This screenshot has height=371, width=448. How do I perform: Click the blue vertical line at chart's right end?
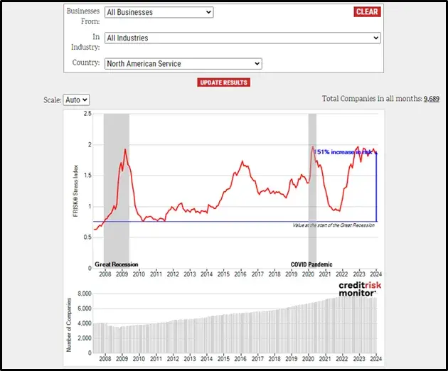click(x=376, y=186)
